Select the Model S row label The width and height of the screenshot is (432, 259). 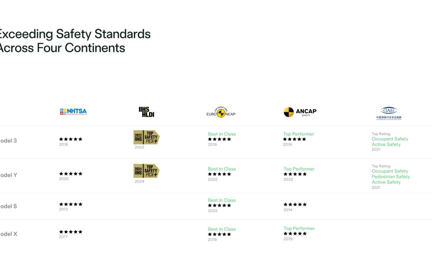9,206
